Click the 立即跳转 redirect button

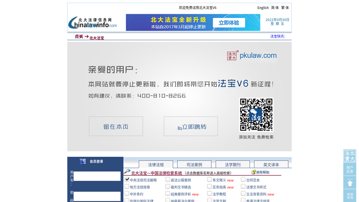pyautogui.click(x=191, y=126)
